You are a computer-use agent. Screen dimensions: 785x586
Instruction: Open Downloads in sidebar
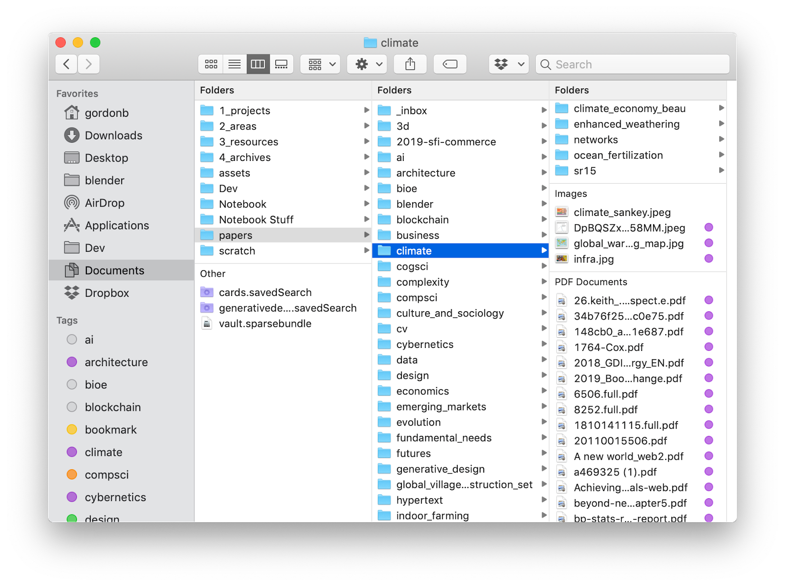click(121, 135)
